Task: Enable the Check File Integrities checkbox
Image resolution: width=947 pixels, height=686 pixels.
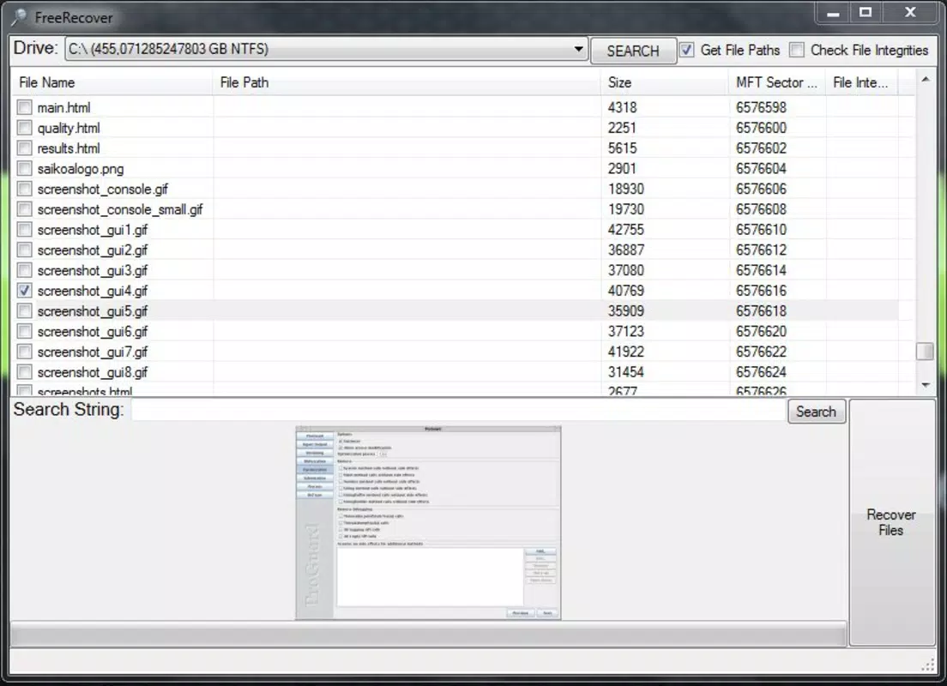Action: point(797,50)
